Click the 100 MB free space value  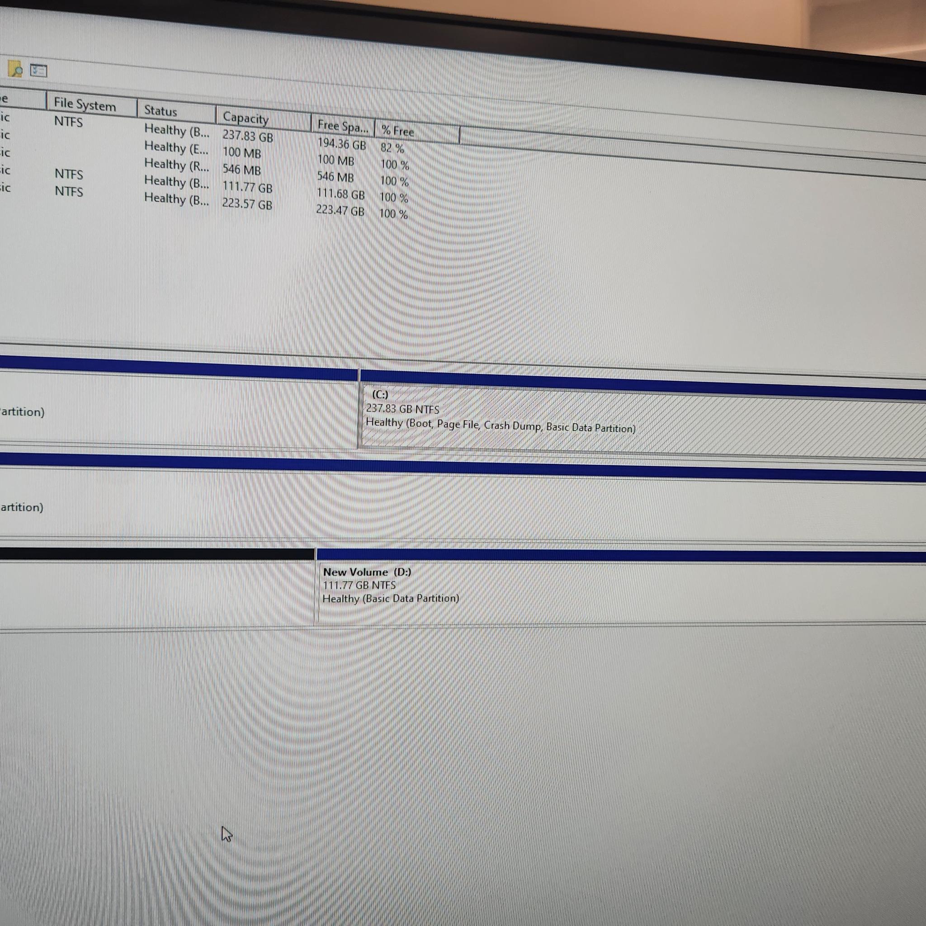point(335,161)
